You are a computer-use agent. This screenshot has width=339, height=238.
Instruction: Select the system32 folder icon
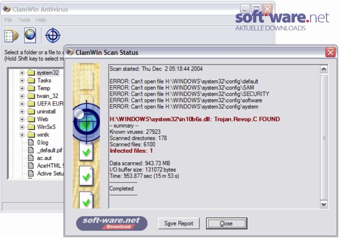(x=31, y=73)
